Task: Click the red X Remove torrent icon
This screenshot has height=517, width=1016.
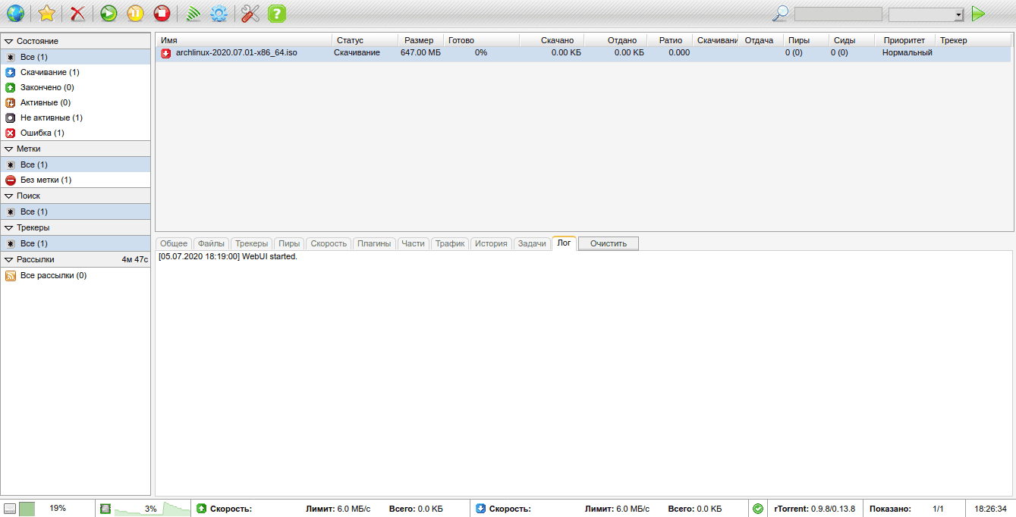Action: tap(77, 13)
